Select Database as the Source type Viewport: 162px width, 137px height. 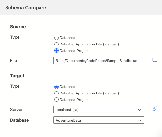coord(56,38)
